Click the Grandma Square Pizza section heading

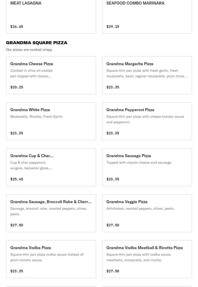[37, 43]
